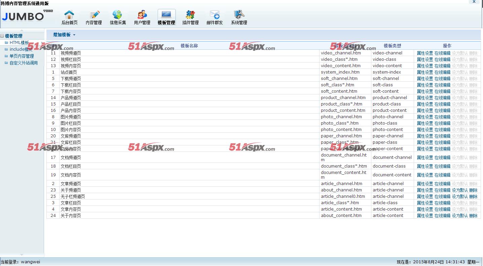
Task: Open the 插件管理 puzzle icon
Action: [x=190, y=15]
